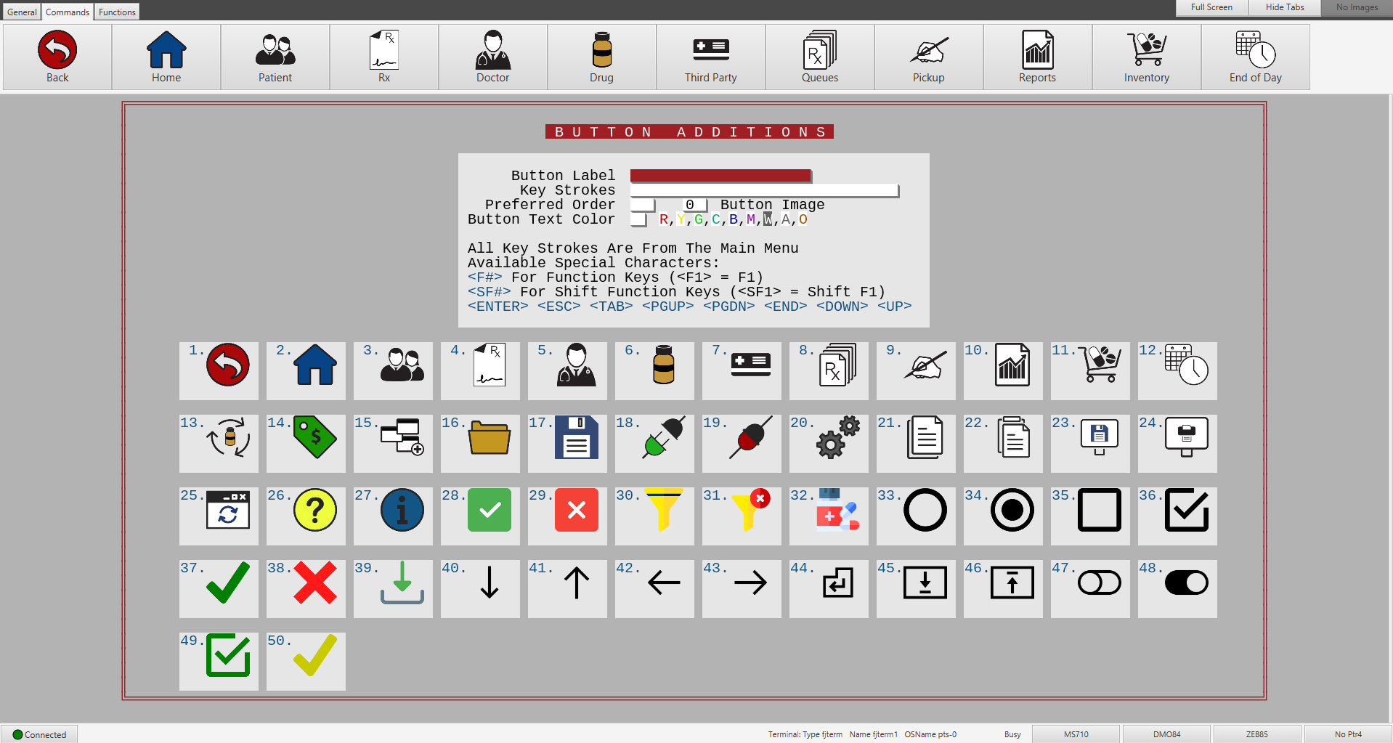
Task: Switch to the Functions tab
Action: point(117,12)
